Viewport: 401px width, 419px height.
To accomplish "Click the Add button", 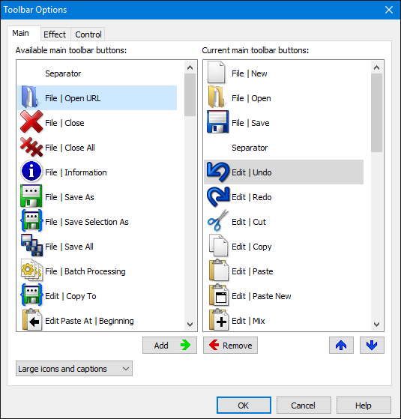I will pyautogui.click(x=169, y=346).
